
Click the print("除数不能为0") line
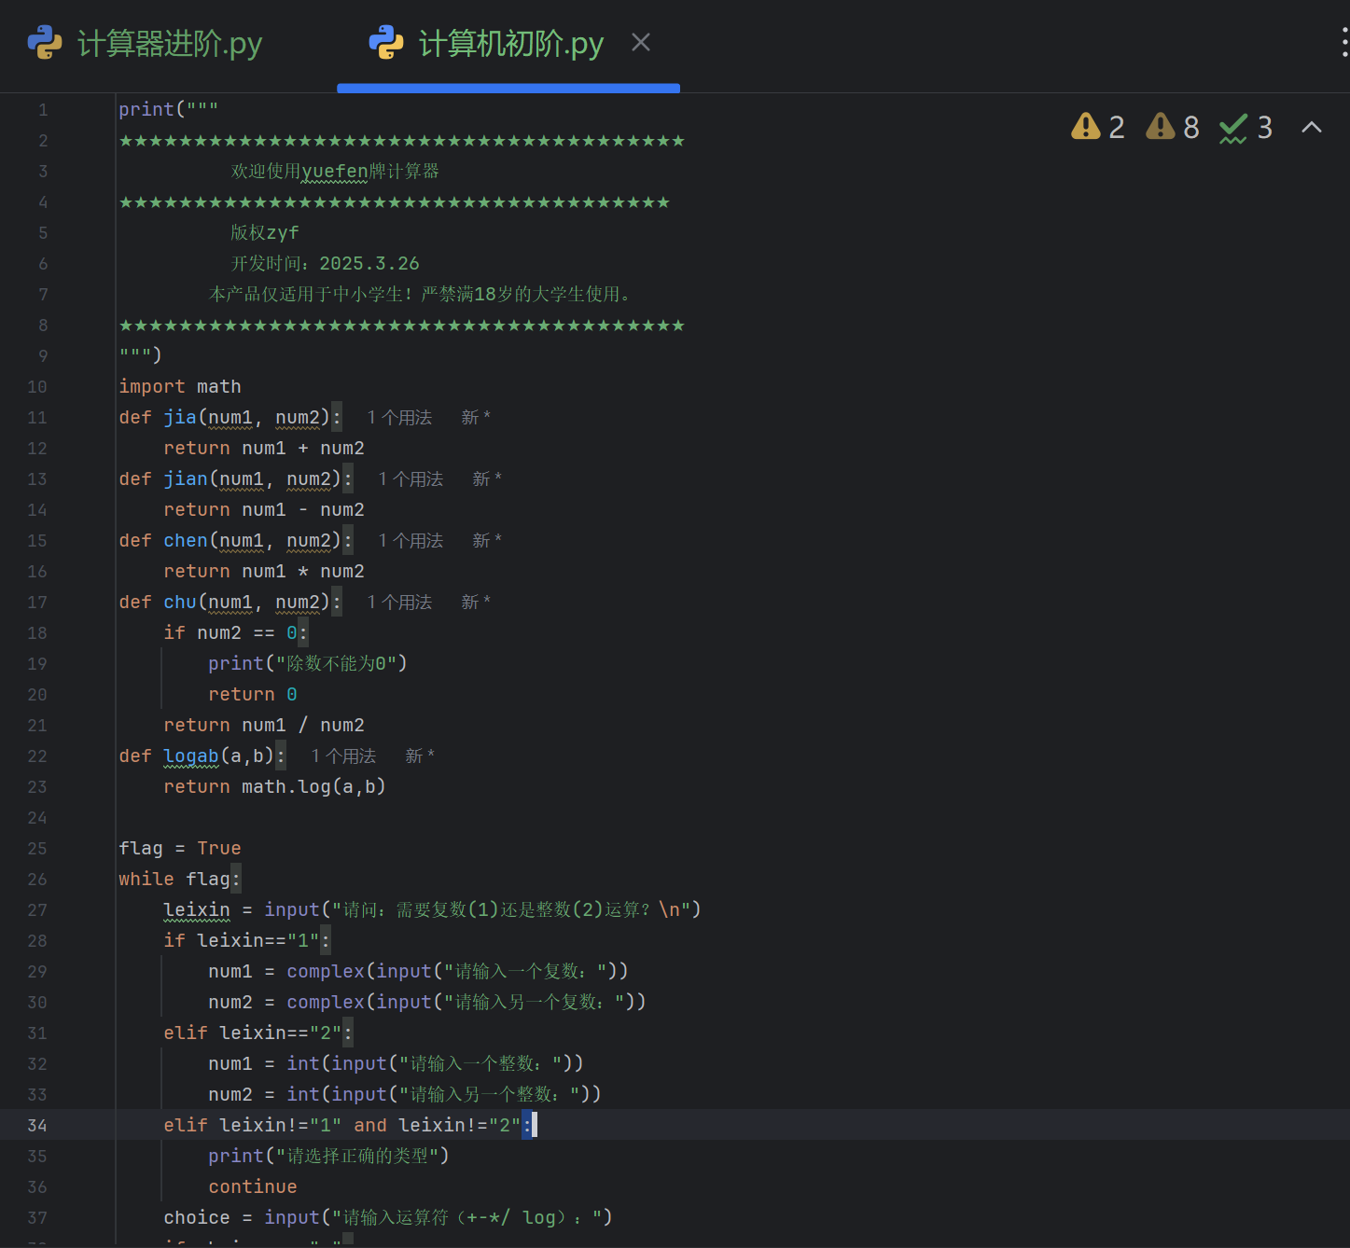pyautogui.click(x=308, y=663)
